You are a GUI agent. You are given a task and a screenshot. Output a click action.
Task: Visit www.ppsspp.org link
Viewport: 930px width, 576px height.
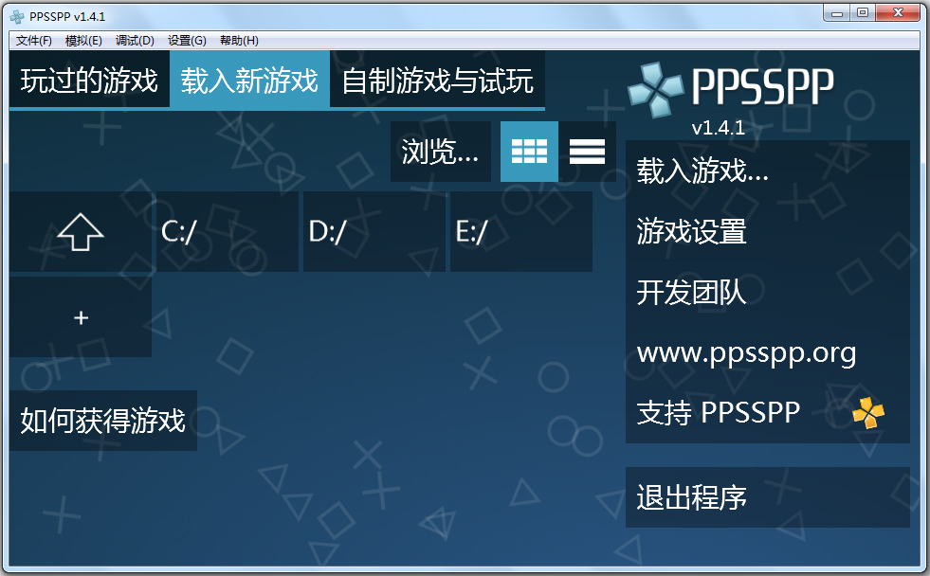(x=768, y=352)
